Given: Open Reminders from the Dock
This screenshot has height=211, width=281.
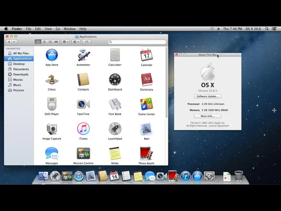Looking at the screenshot, I should (x=126, y=176).
